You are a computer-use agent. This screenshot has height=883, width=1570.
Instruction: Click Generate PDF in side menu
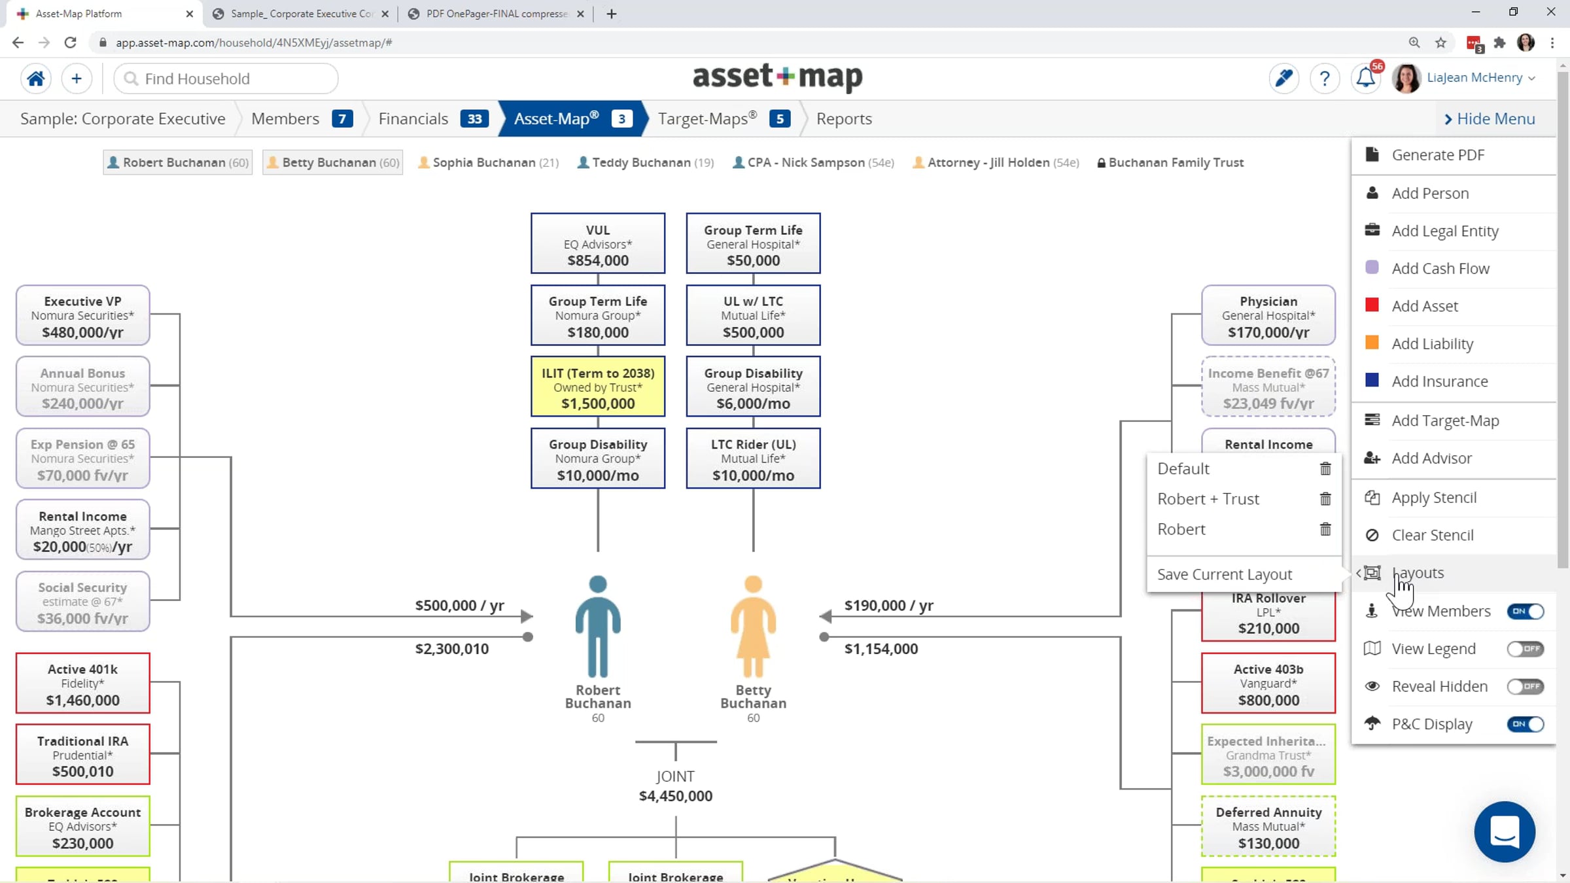click(x=1438, y=155)
